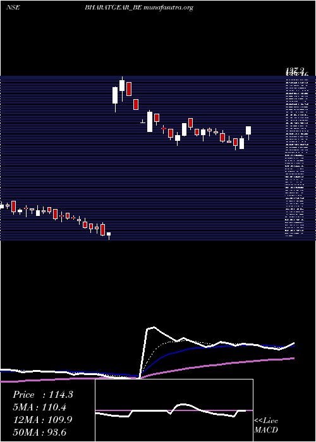Screen dimensions: 316x442
Task: Click the <<Live MACD label
Action: pyautogui.click(x=266, y=425)
